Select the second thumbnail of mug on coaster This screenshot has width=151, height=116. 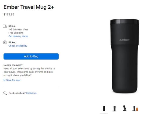[114, 109]
